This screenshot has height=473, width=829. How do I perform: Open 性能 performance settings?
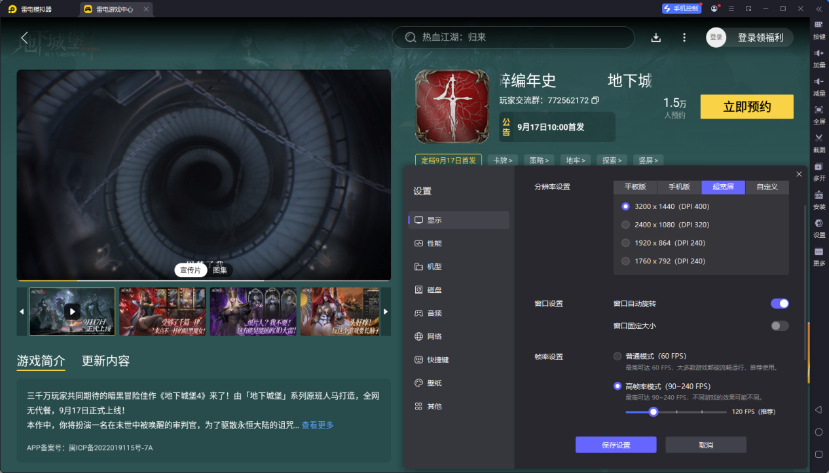coord(458,243)
